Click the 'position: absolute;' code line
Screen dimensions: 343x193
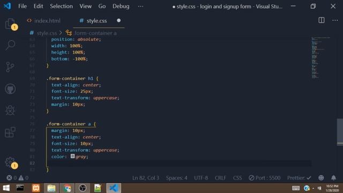point(76,39)
